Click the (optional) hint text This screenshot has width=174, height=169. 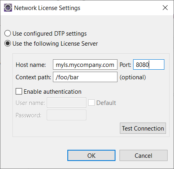[x=133, y=77]
